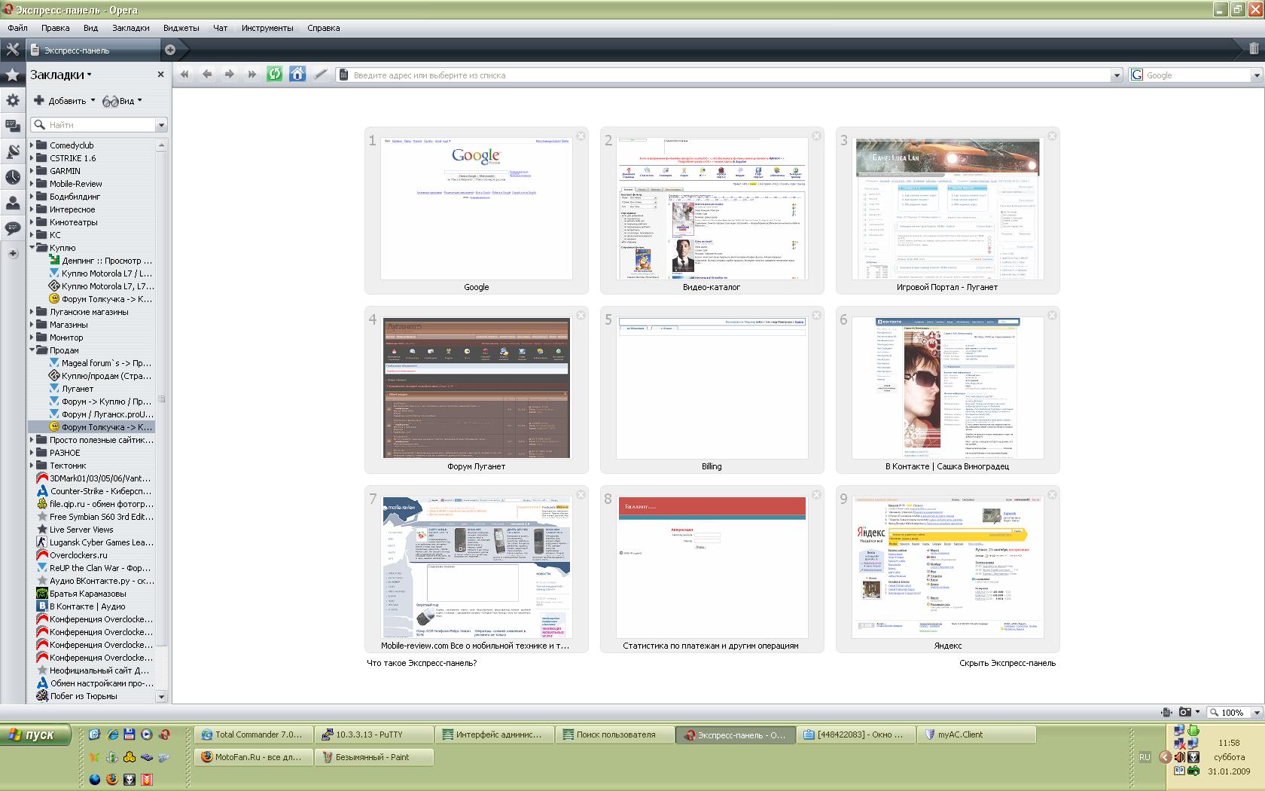Click the Forward arrow in the toolbar
The image size is (1265, 791).
tap(230, 74)
